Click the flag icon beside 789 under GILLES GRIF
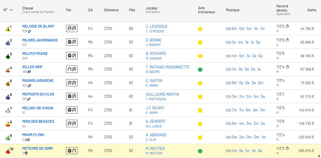Viewport: 321px width, 158px height. coord(29,72)
